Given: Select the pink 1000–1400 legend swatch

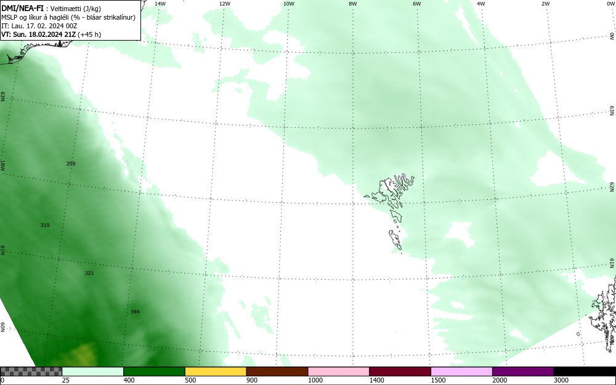Looking at the screenshot, I should (339, 371).
